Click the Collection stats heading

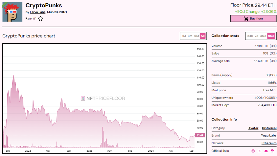pyautogui.click(x=225, y=36)
